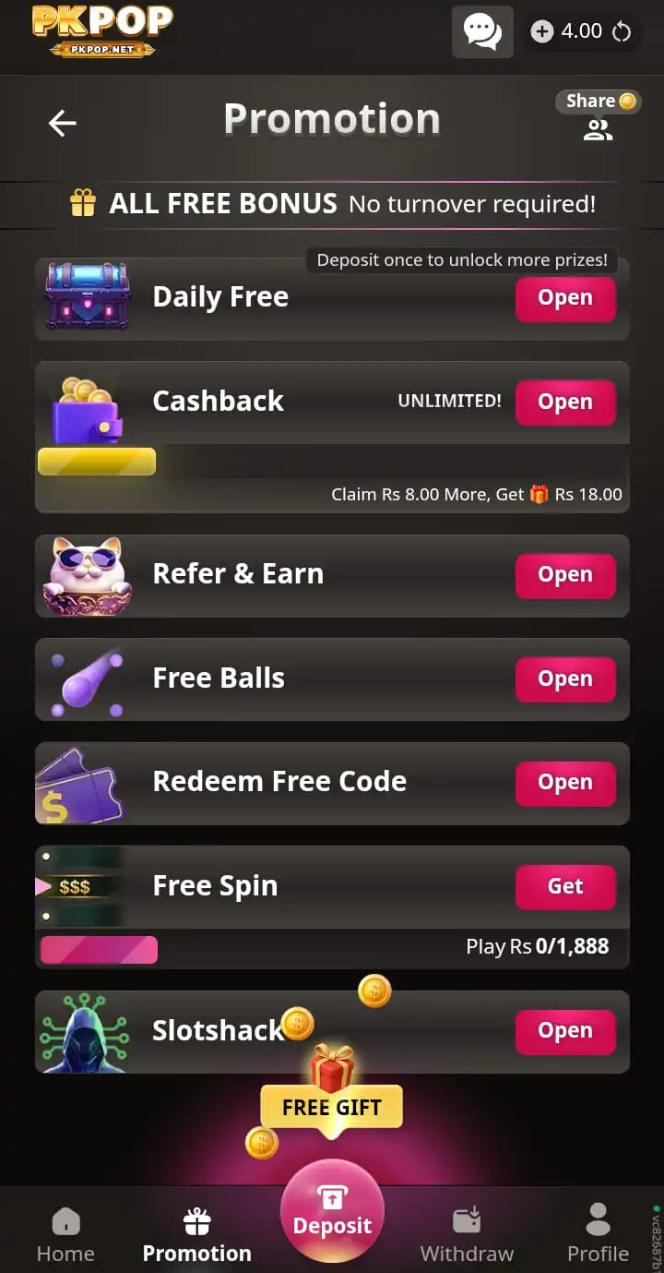Switch to the Home tab
The image size is (664, 1273).
(x=65, y=1234)
